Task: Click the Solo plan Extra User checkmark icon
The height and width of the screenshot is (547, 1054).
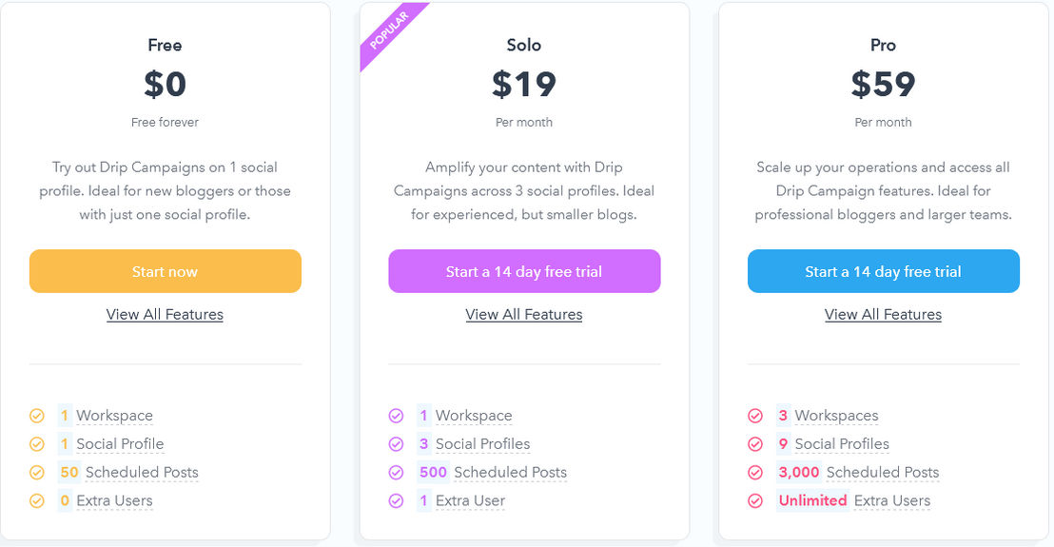Action: click(x=396, y=500)
